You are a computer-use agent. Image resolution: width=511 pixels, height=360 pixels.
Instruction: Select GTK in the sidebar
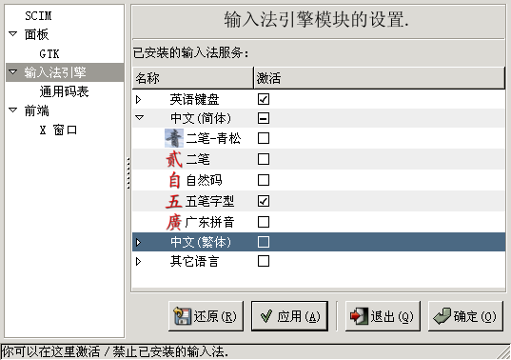point(49,53)
